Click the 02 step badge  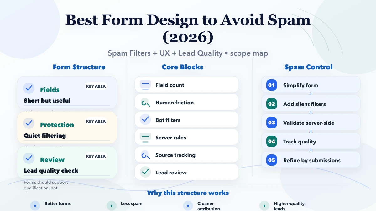(272, 104)
